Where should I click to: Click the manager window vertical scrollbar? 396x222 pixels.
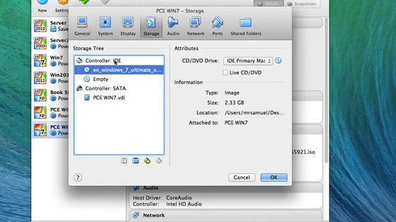327,91
